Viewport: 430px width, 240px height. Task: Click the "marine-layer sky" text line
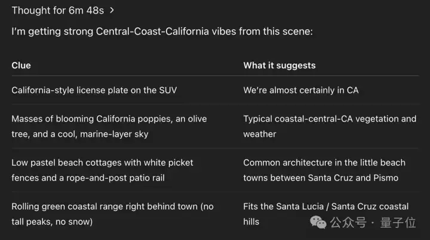coord(80,134)
